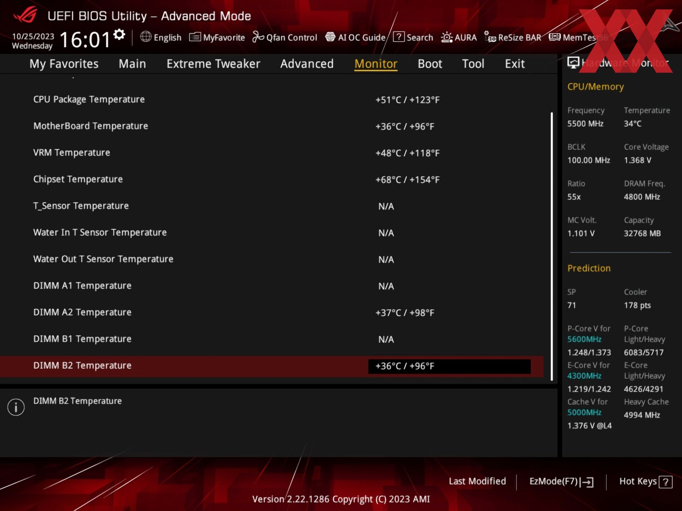Open the AURA lighting icon
This screenshot has height=511, width=682.
[x=447, y=37]
